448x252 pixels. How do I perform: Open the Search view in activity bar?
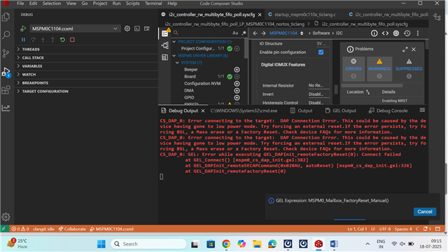click(x=6, y=35)
